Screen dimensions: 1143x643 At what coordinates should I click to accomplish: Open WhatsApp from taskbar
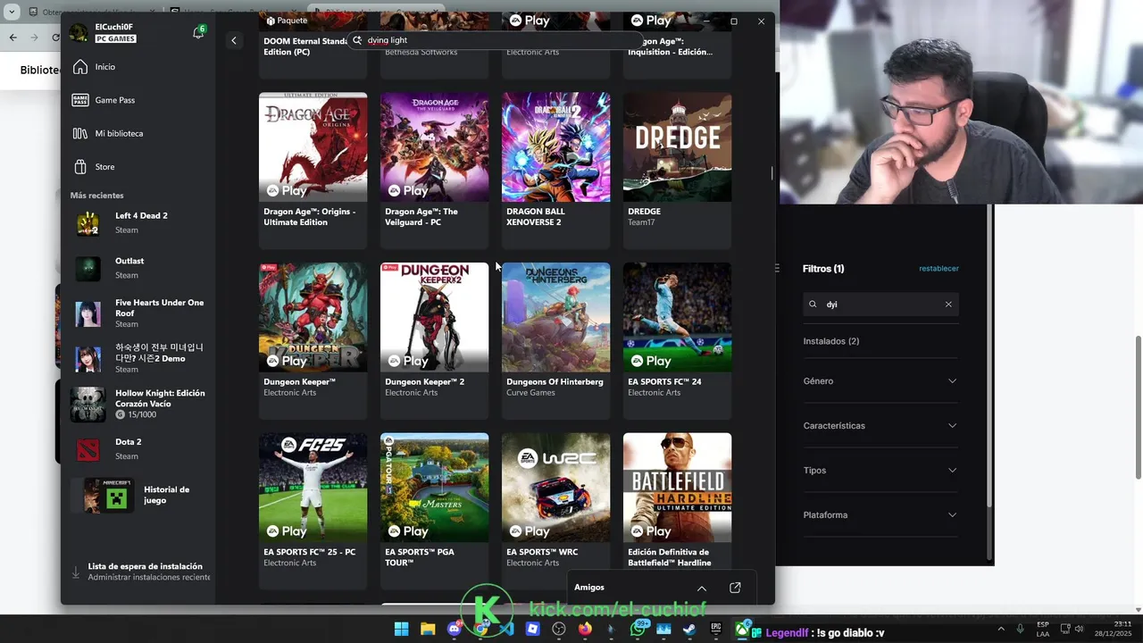[x=638, y=629]
